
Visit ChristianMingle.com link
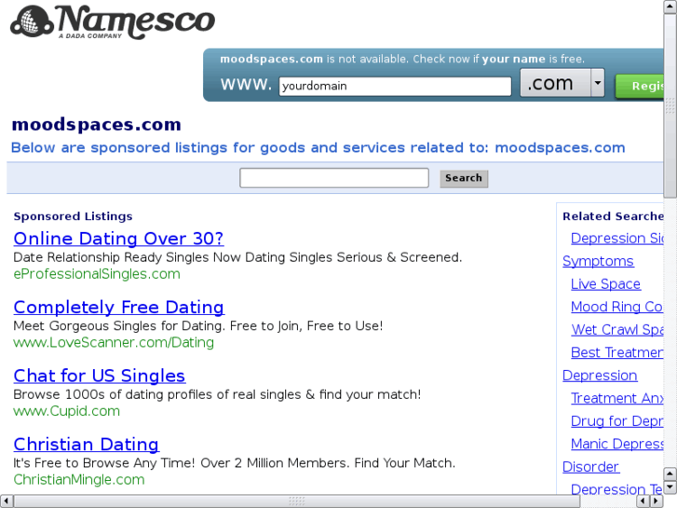(79, 479)
